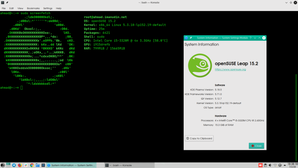Open Telegram from the taskbar
This screenshot has height=168, width=298.
click(14, 165)
